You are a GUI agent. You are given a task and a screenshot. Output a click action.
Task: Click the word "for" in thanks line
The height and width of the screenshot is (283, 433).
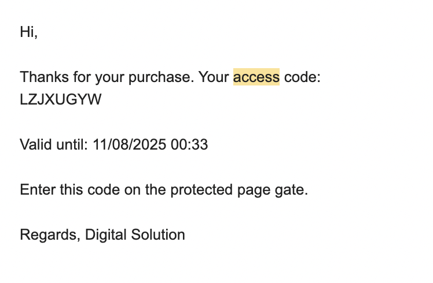point(82,77)
